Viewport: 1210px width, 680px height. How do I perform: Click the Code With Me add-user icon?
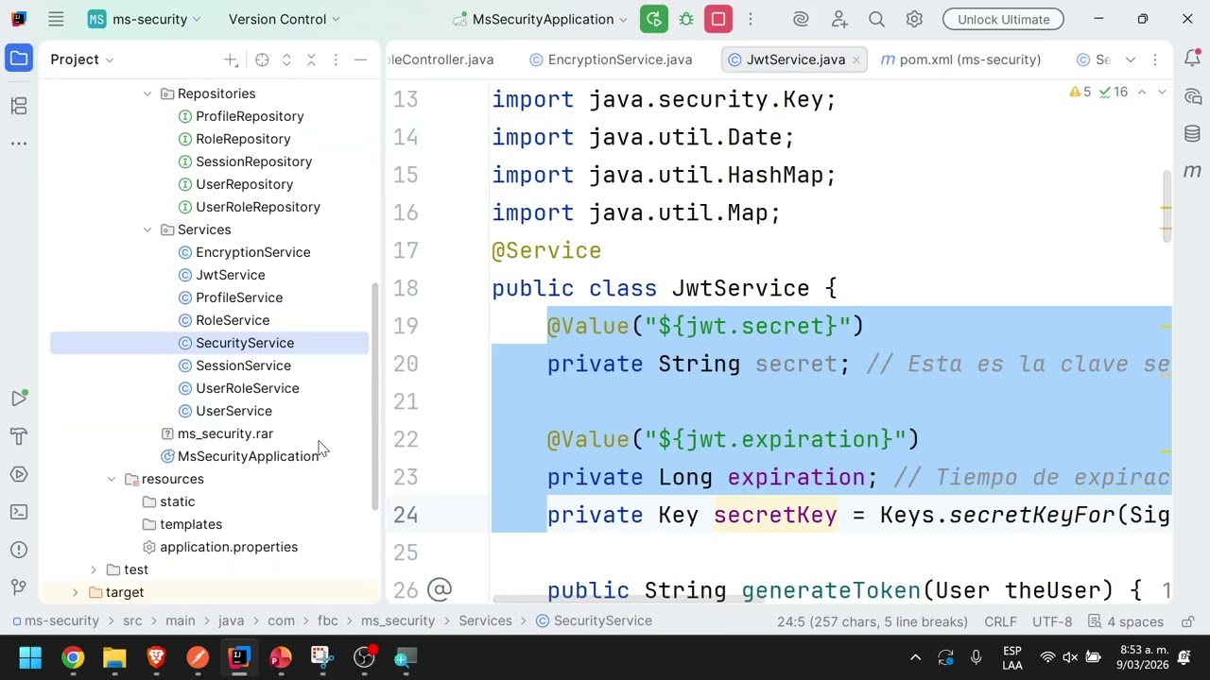[x=839, y=19]
